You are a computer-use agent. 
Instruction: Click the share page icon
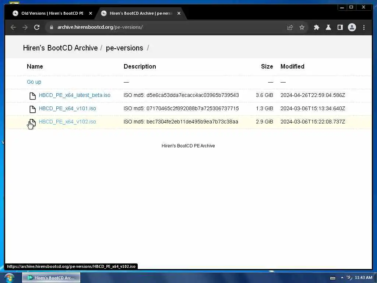290,27
